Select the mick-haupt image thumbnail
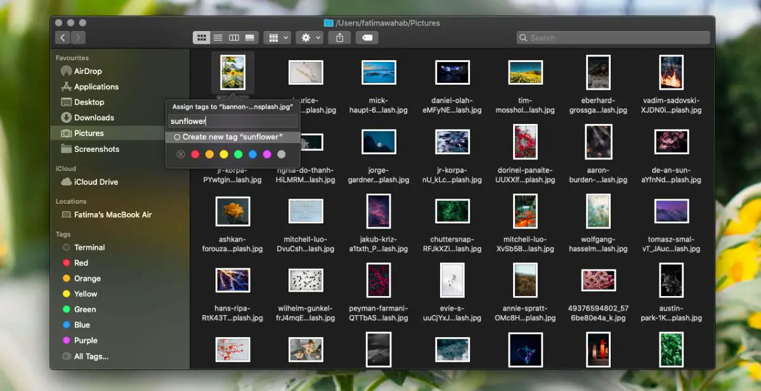 click(x=379, y=72)
